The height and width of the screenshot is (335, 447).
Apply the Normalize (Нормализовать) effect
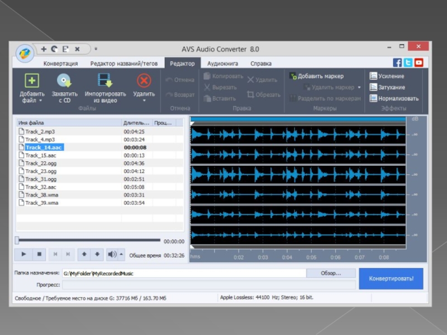(x=393, y=98)
